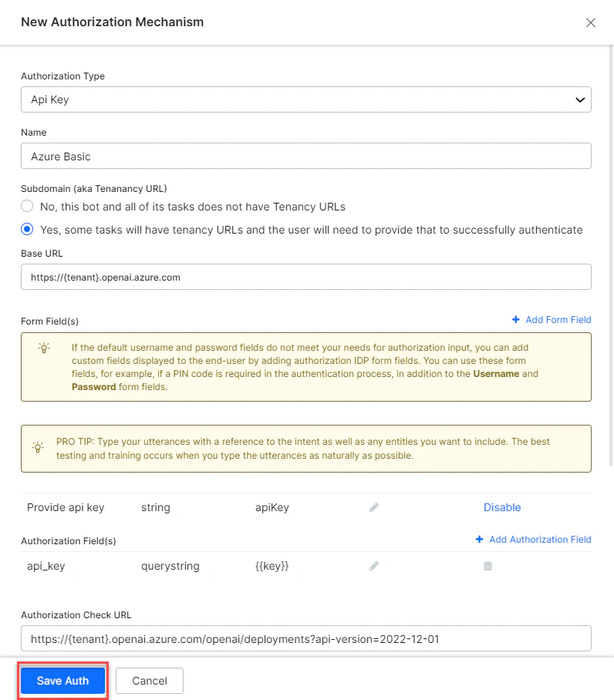
Task: Select the 'No, this bot' tenancy option
Action: pos(27,206)
